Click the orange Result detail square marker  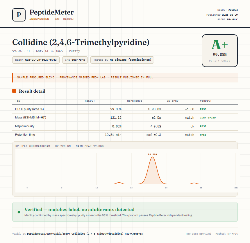click(14, 91)
